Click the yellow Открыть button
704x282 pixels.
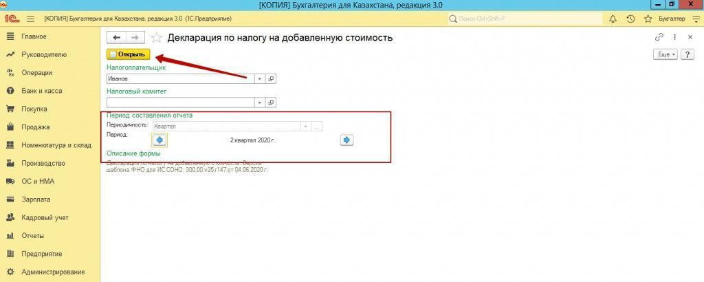tap(128, 54)
